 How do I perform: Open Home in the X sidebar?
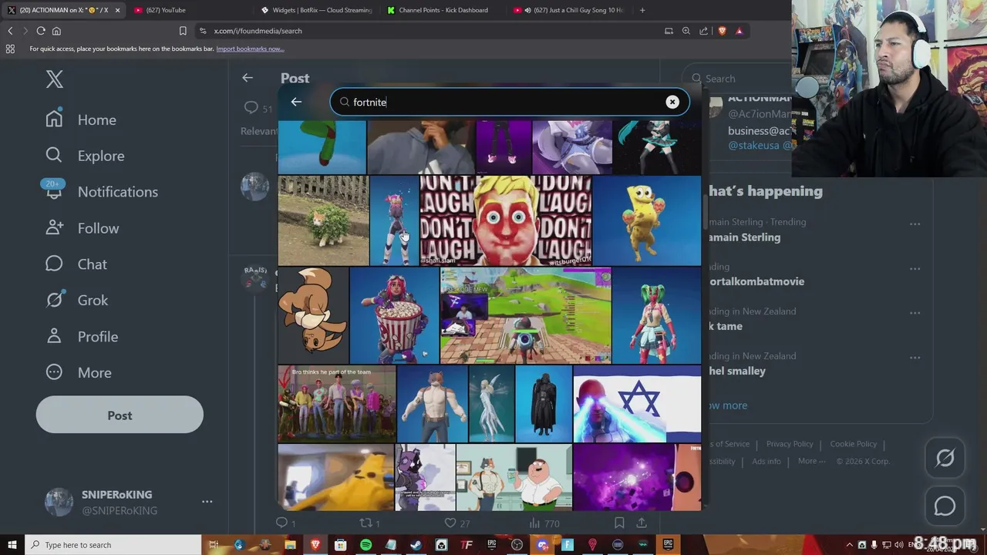pos(81,119)
